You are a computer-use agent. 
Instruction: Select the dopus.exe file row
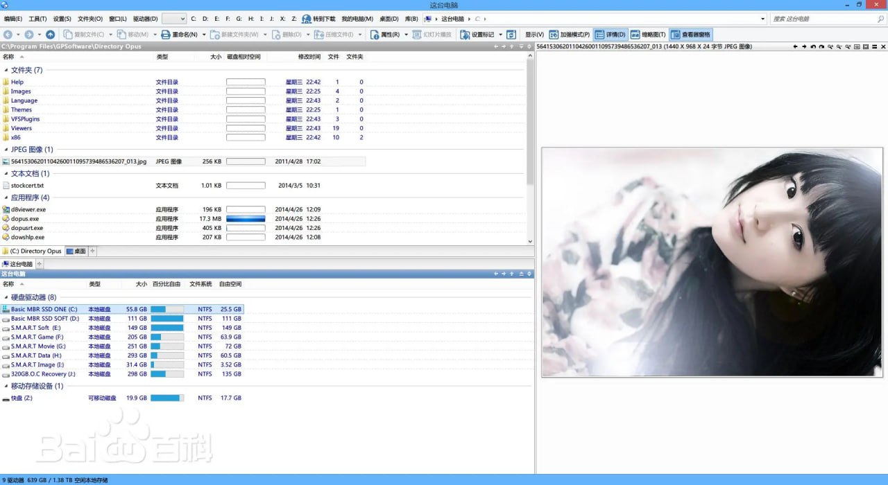tap(26, 219)
